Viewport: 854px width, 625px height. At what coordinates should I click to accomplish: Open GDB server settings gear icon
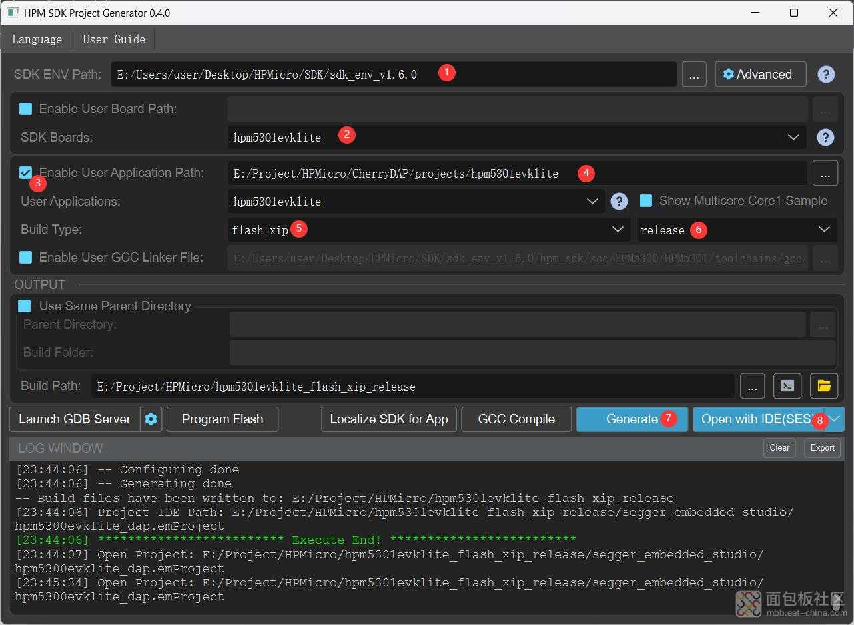151,419
